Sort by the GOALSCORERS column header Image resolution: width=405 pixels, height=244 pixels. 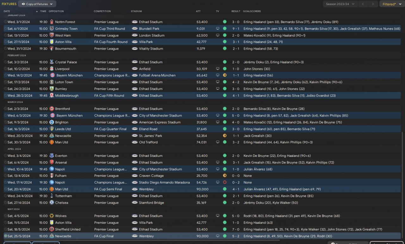click(x=252, y=11)
